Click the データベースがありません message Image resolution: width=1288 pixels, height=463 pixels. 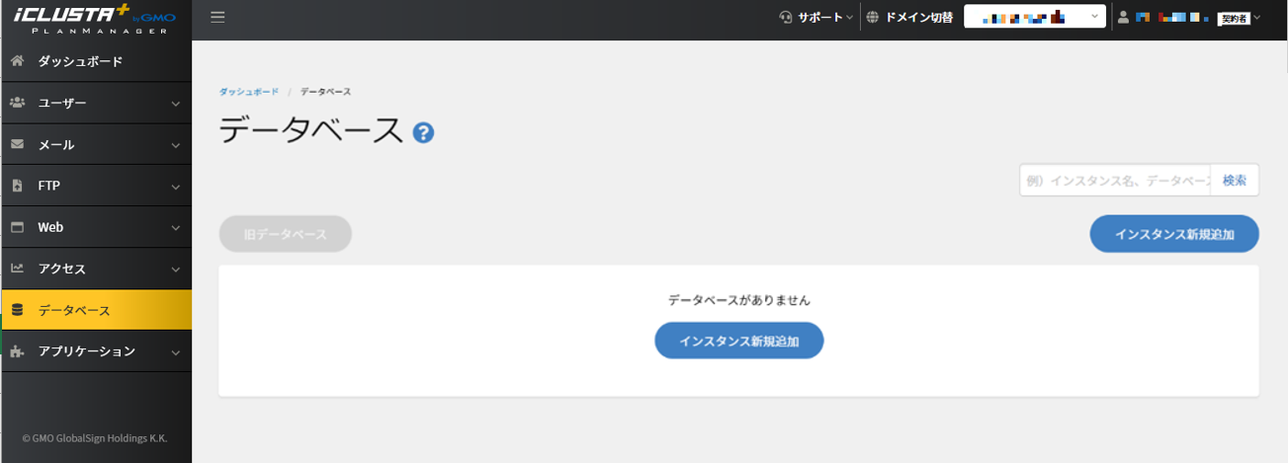point(739,299)
